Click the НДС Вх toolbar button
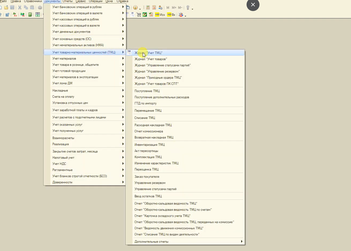Screen dimensions: 351x251 [171, 15]
